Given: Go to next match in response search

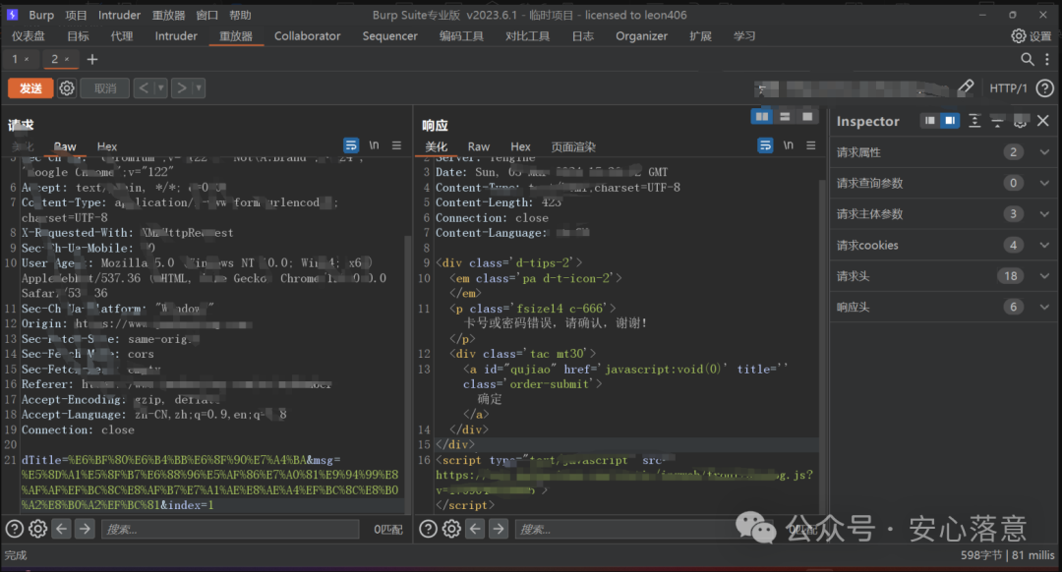Looking at the screenshot, I should click(x=499, y=529).
